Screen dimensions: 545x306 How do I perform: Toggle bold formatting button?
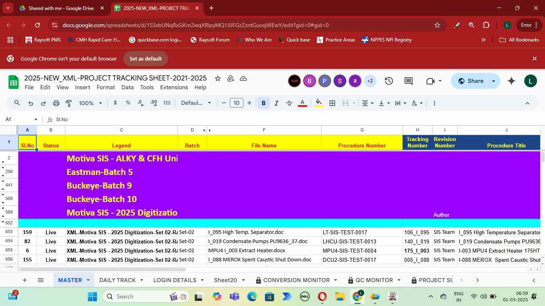click(263, 103)
